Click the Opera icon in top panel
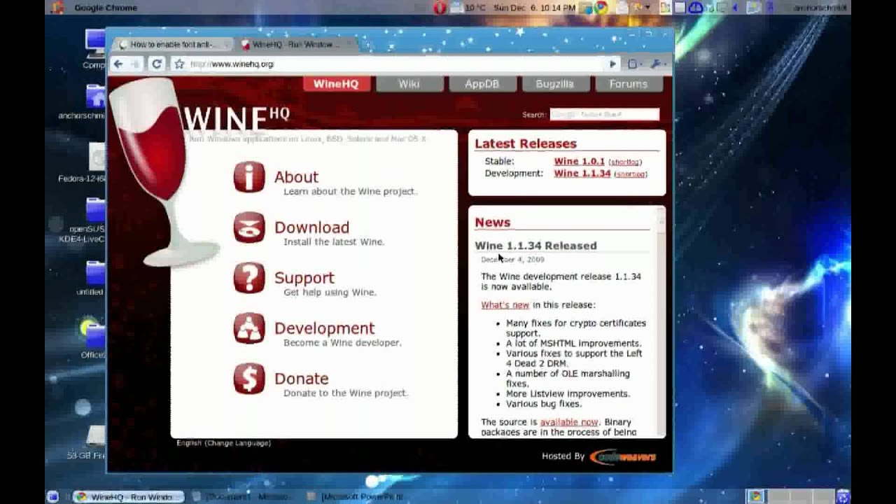The width and height of the screenshot is (896, 504). coord(440,8)
